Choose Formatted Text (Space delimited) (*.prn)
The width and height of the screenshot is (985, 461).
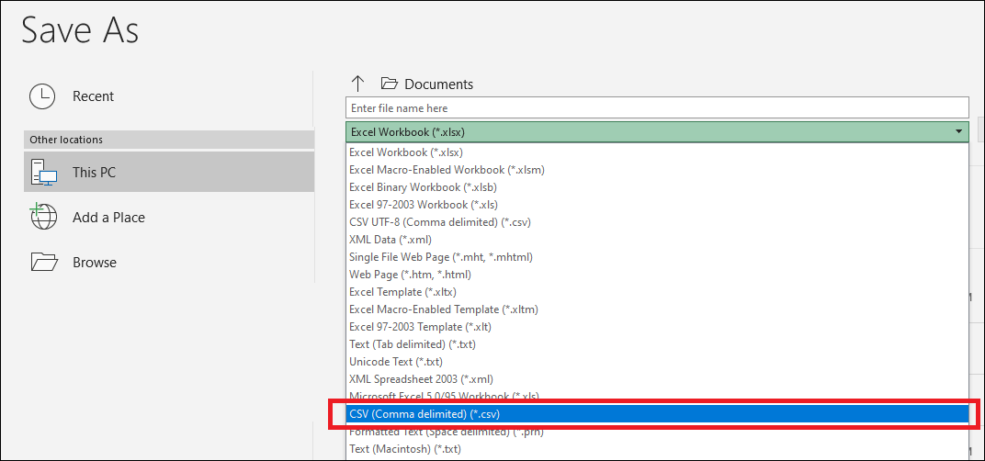tap(657, 433)
